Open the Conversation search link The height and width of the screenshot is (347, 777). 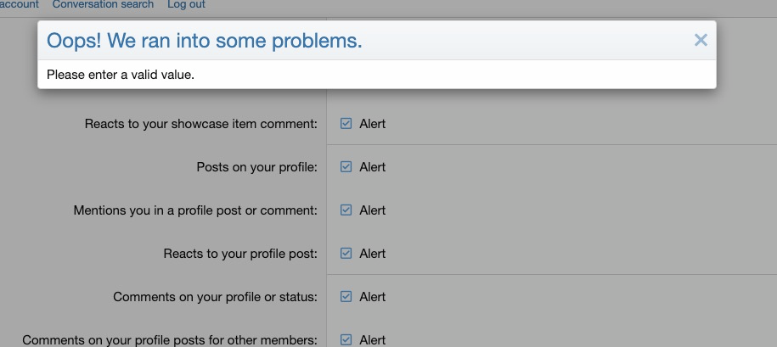coord(103,4)
